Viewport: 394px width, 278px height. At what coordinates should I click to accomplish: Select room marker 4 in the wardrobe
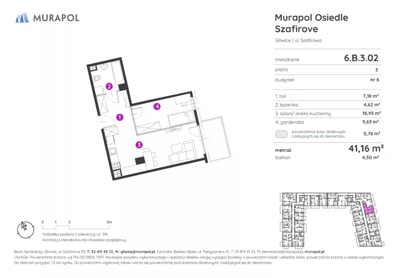(x=157, y=107)
